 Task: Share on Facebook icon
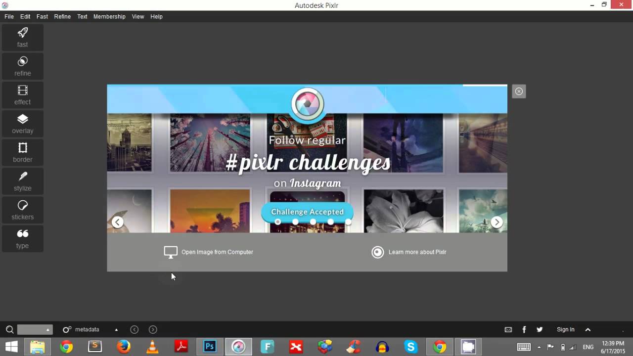point(524,330)
